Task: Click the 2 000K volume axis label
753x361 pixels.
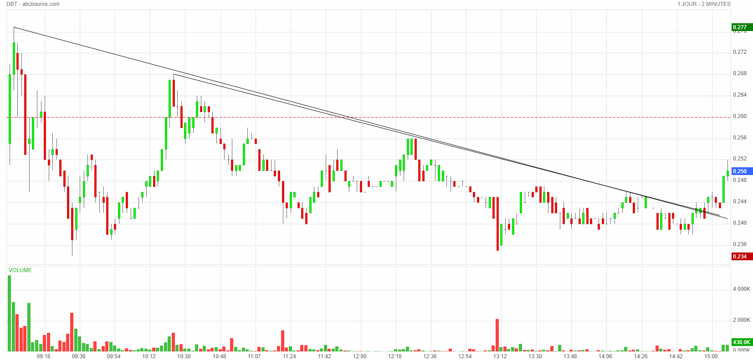Action: tap(742, 320)
